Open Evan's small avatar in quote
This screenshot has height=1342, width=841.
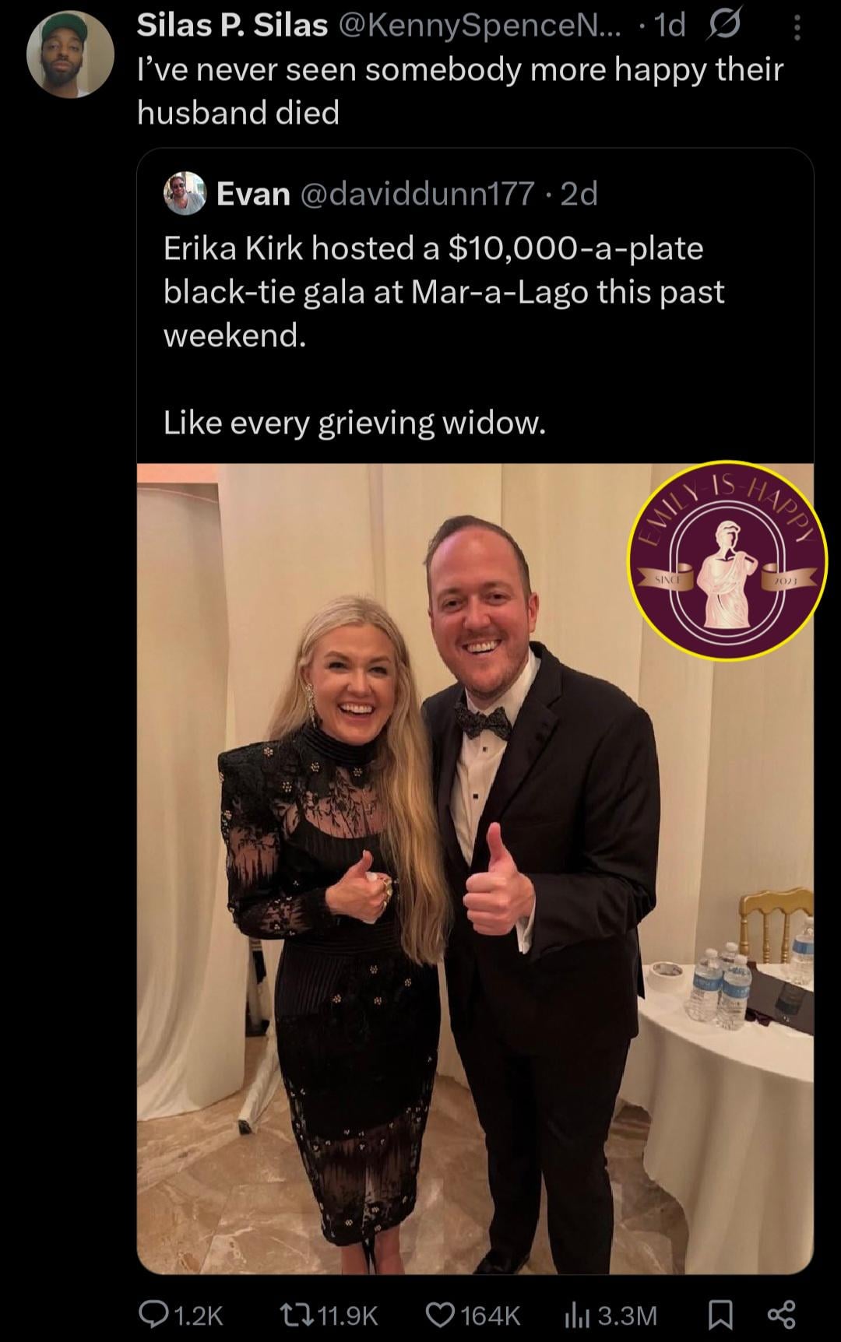(185, 193)
